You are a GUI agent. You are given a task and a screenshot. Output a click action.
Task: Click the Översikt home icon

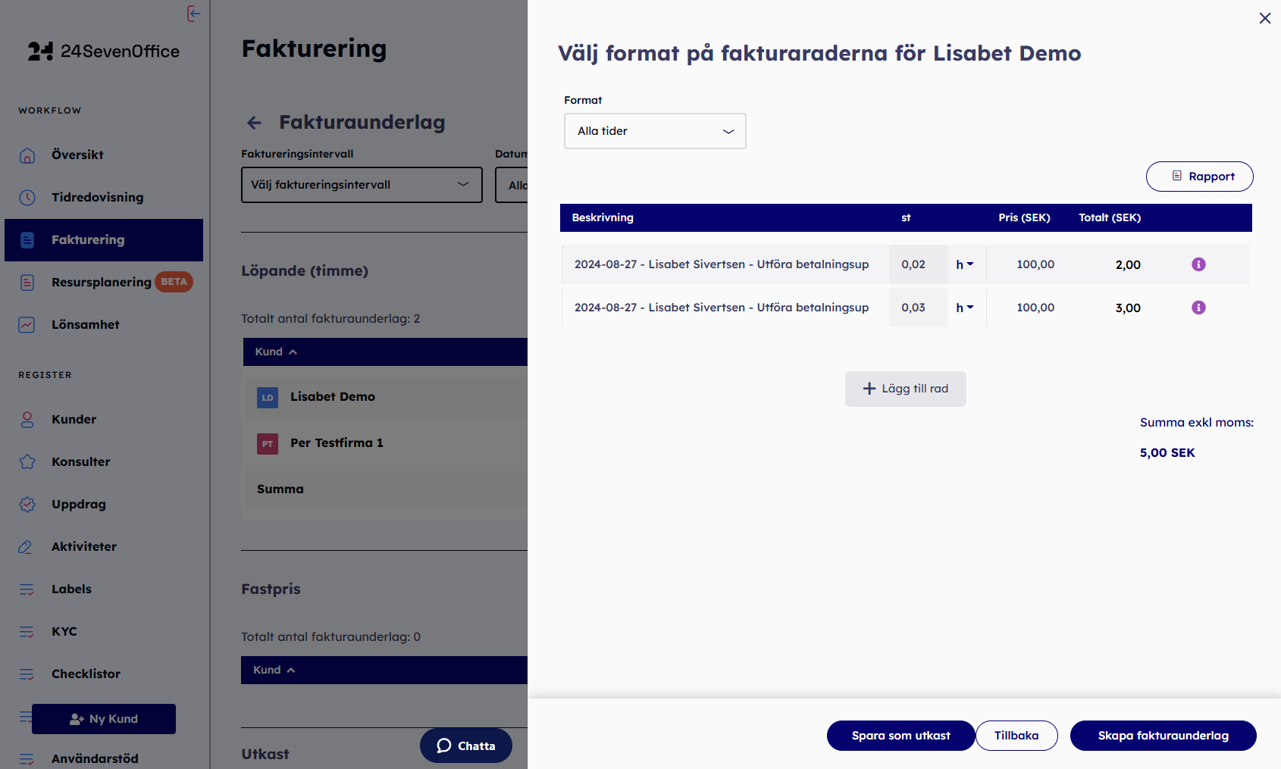27,155
